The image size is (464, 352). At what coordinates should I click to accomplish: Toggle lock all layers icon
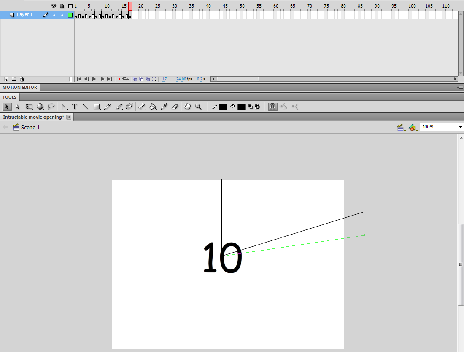(62, 5)
